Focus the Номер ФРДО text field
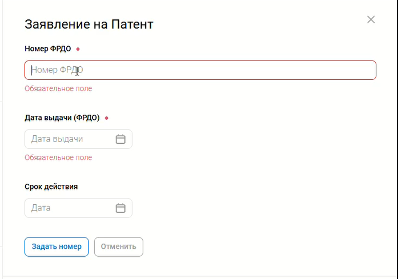This screenshot has height=279, width=398. 200,70
